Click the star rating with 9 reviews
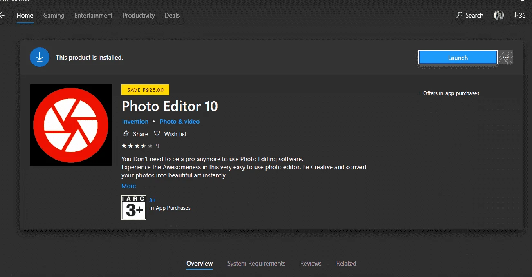Viewport: 532px width, 277px height. [140, 146]
